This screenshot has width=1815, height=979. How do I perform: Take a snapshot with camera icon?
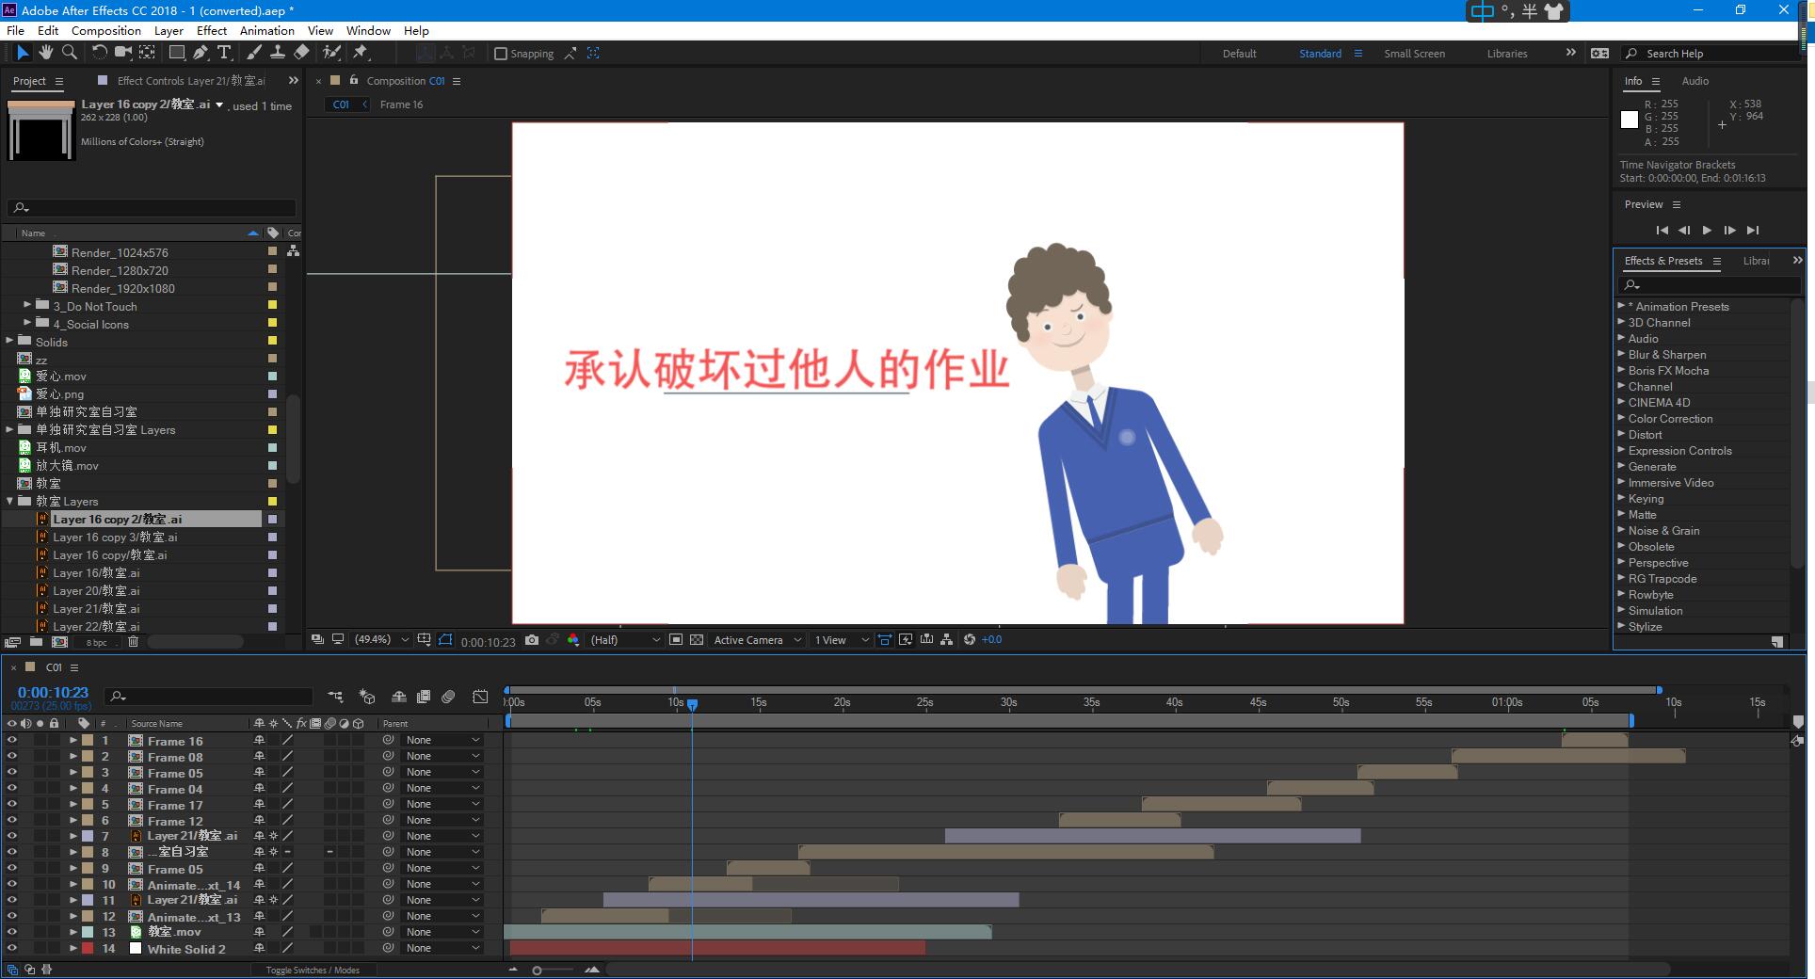coord(532,640)
